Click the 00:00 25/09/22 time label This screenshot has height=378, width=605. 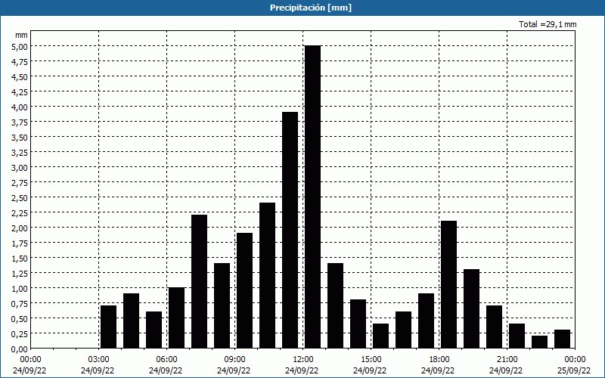pyautogui.click(x=574, y=365)
